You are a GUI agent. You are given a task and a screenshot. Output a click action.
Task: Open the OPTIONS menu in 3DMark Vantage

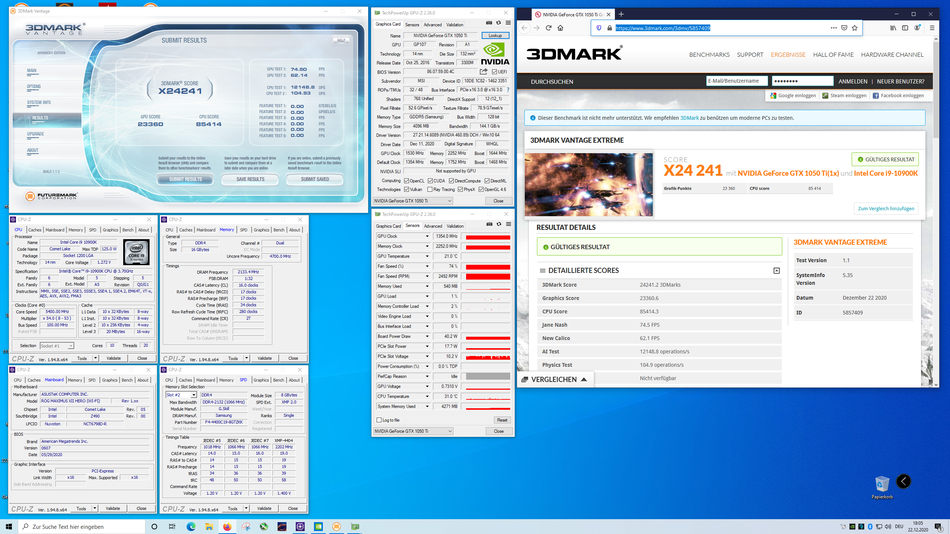click(x=34, y=86)
